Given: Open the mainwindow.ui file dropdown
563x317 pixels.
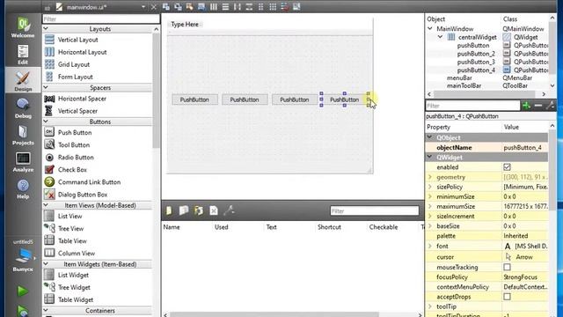Looking at the screenshot, I should coord(143,7).
